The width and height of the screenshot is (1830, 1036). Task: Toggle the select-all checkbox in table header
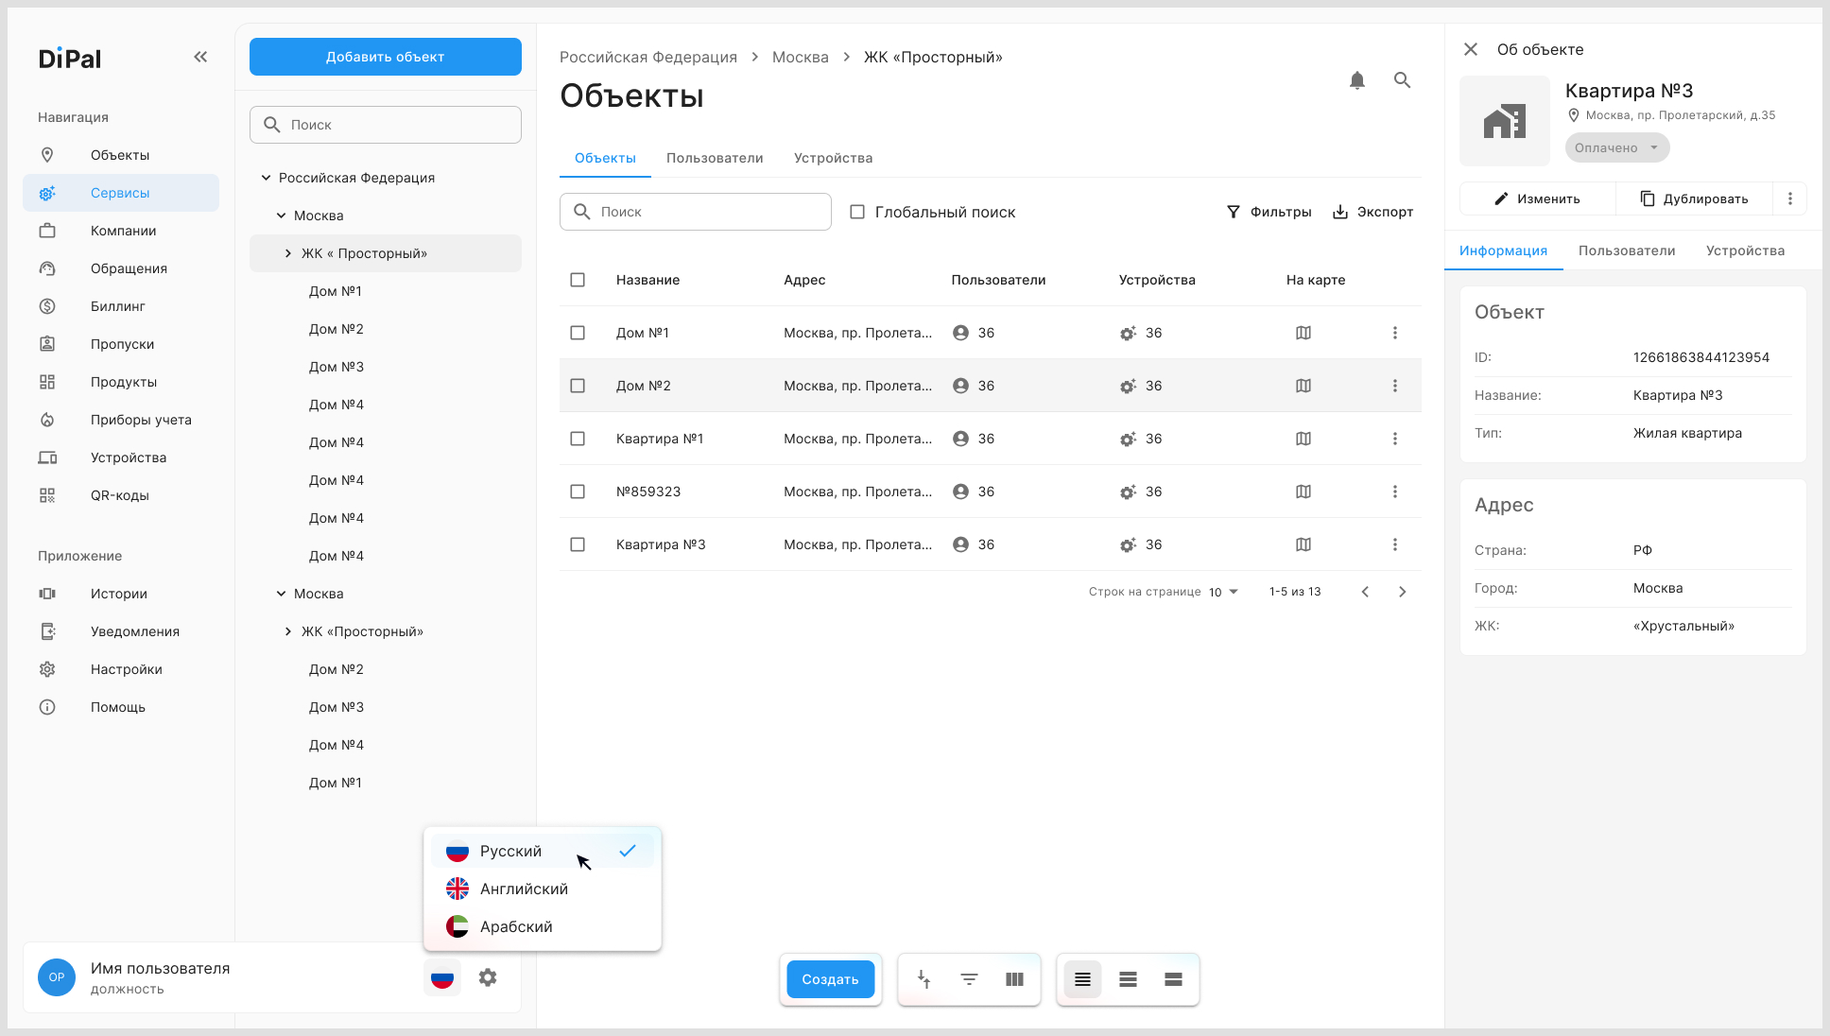click(578, 280)
